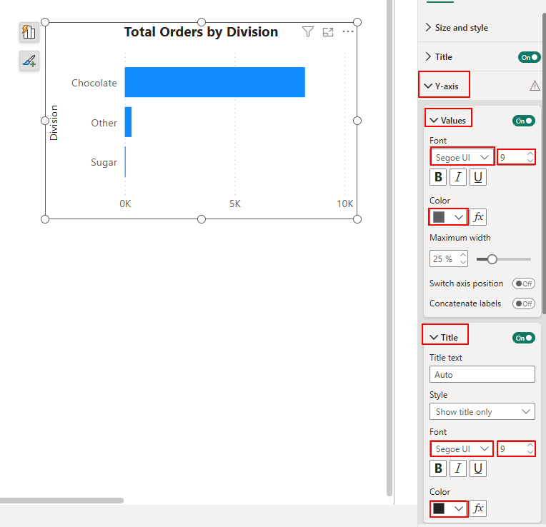546x527 pixels.
Task: Click Maximum width 25 % field
Action: [448, 259]
